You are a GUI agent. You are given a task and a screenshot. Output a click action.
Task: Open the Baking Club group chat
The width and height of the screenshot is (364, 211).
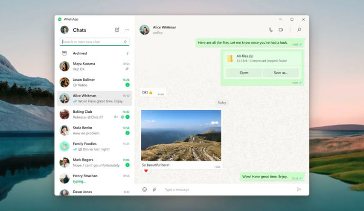94,114
